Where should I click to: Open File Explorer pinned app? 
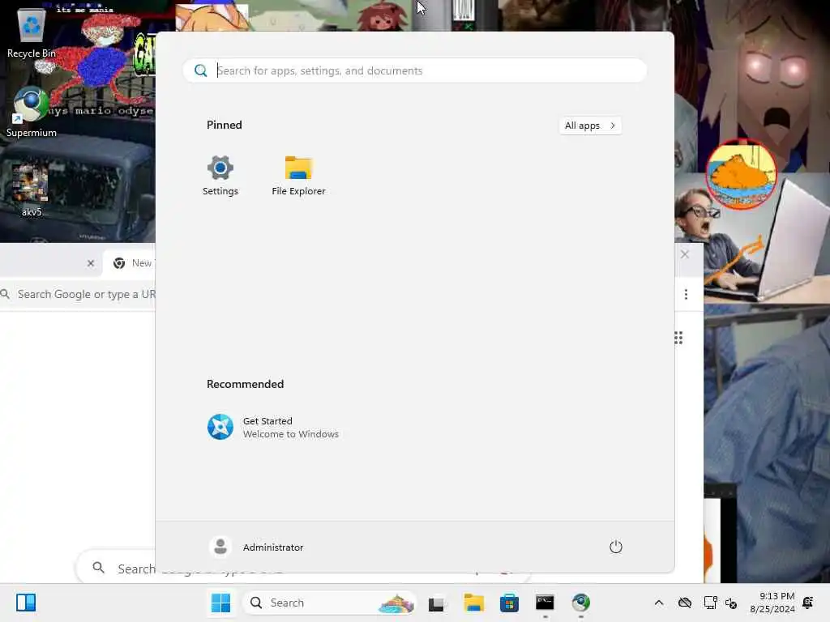coord(298,176)
